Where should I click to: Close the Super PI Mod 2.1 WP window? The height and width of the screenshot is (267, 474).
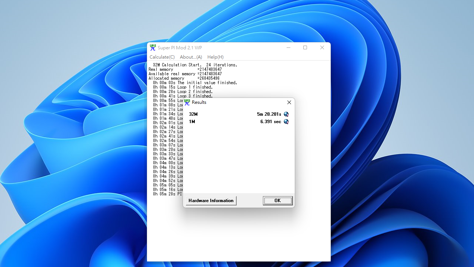pyautogui.click(x=322, y=47)
